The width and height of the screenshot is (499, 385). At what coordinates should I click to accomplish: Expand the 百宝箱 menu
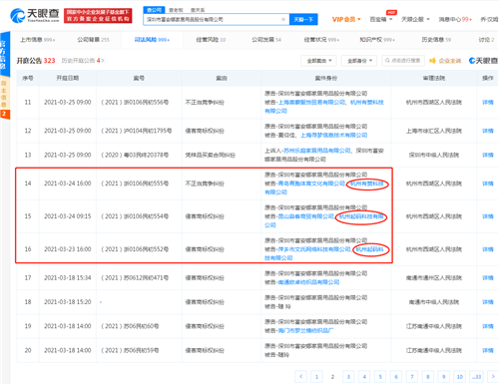coord(381,19)
